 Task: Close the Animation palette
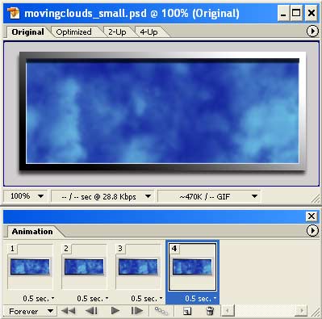312,216
